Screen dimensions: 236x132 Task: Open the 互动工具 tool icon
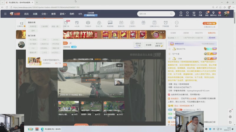click(x=99, y=24)
